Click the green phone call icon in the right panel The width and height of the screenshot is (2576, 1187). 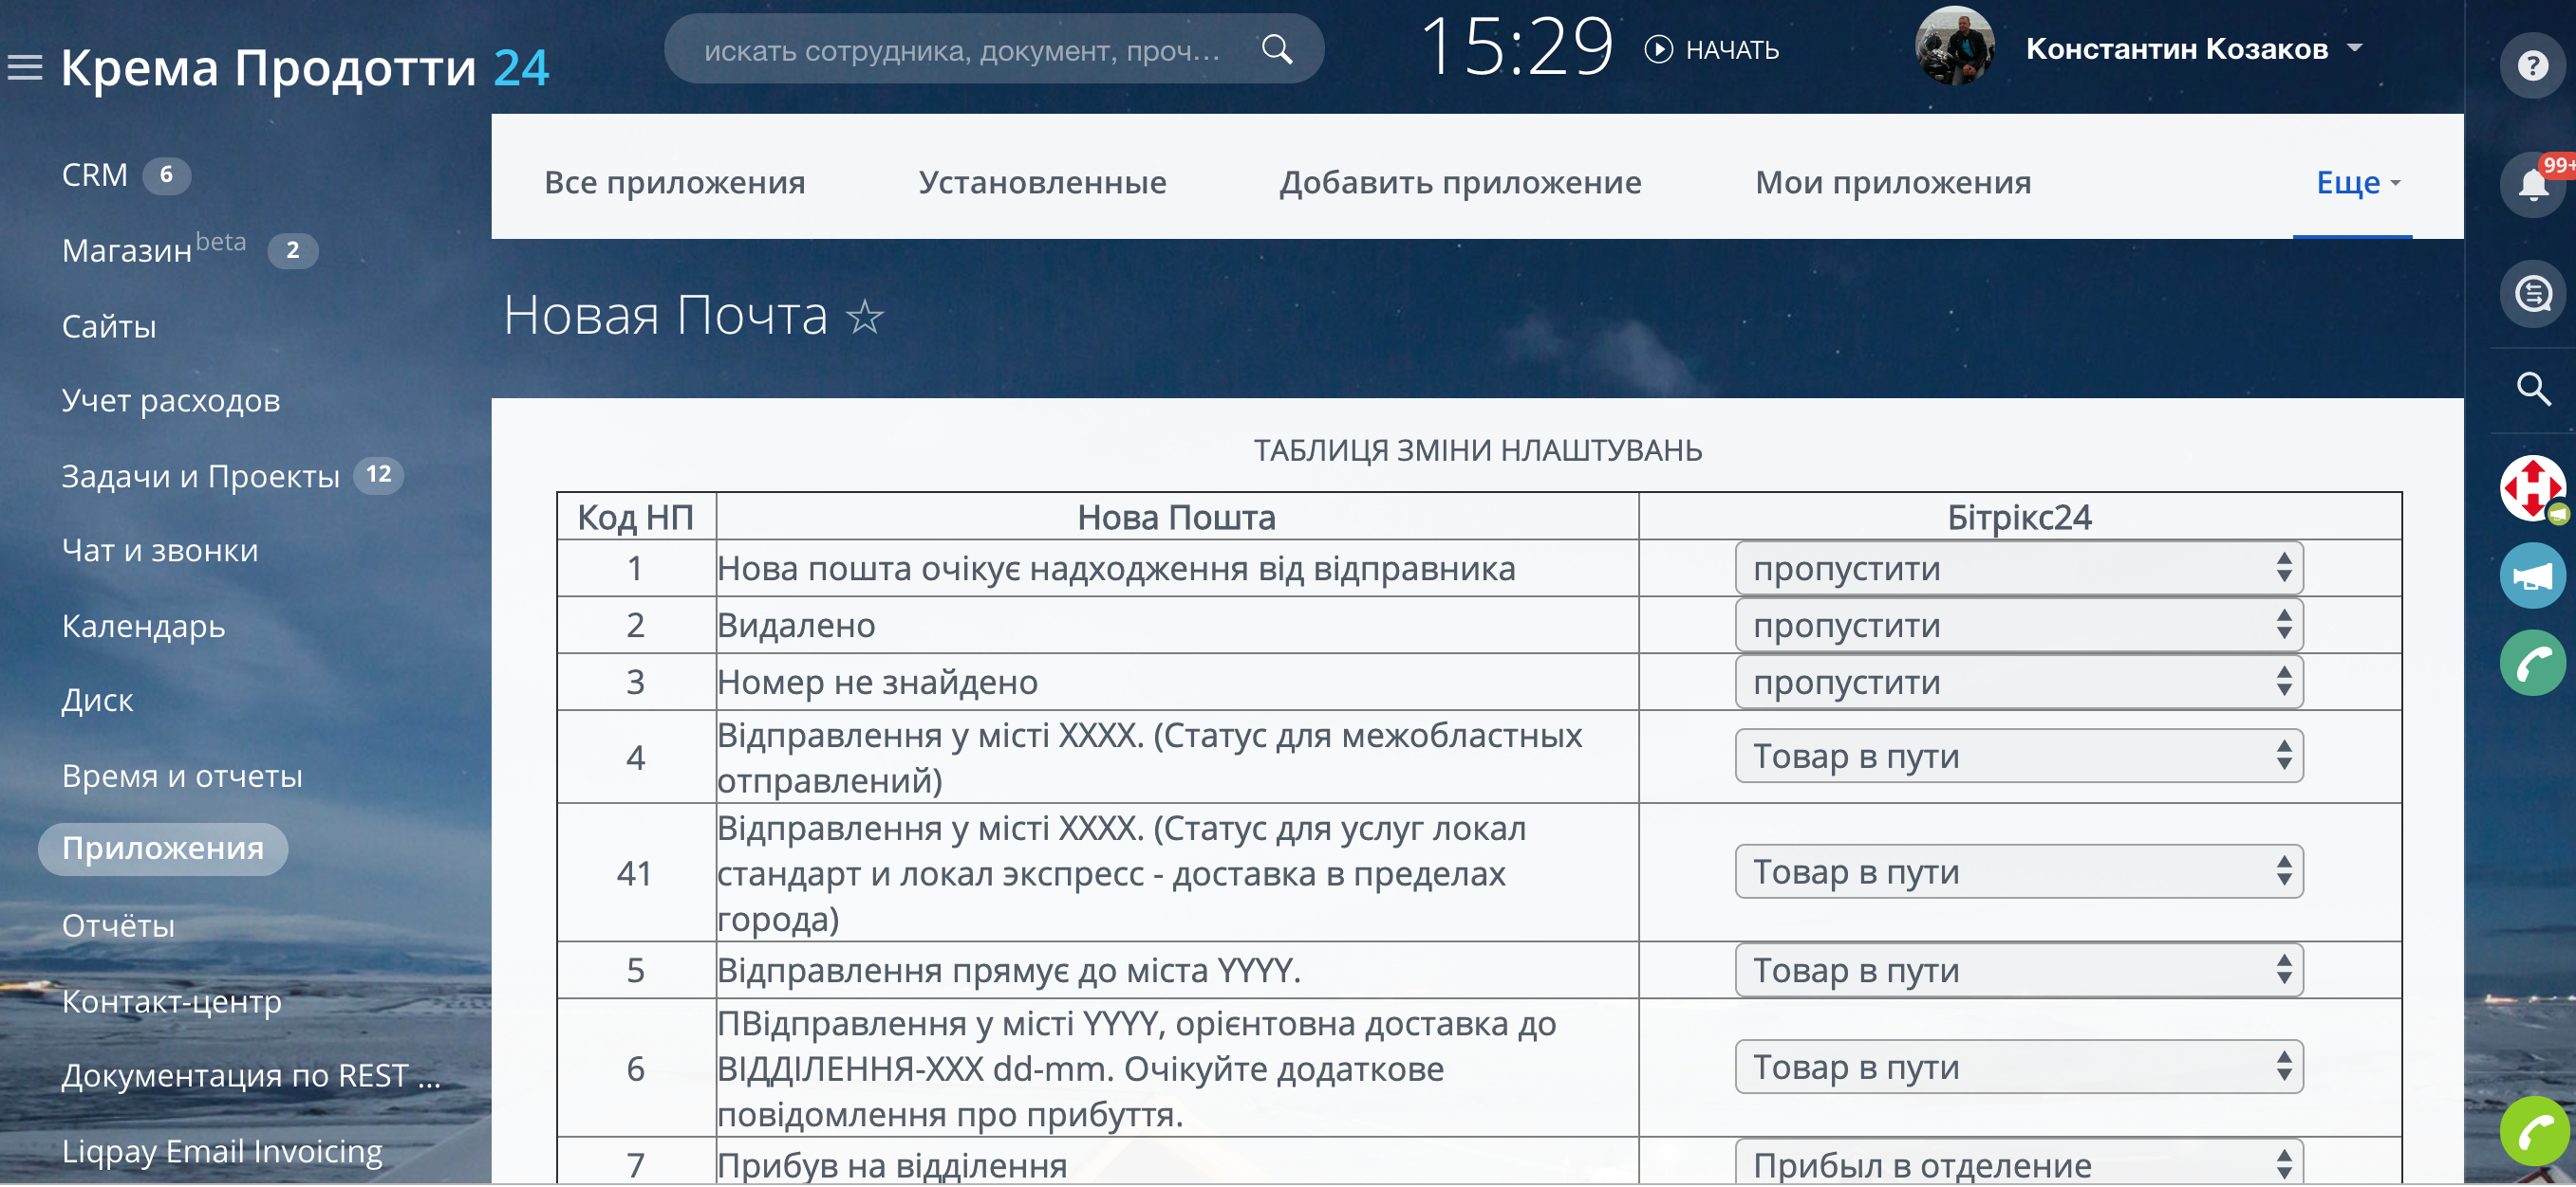pyautogui.click(x=2532, y=664)
